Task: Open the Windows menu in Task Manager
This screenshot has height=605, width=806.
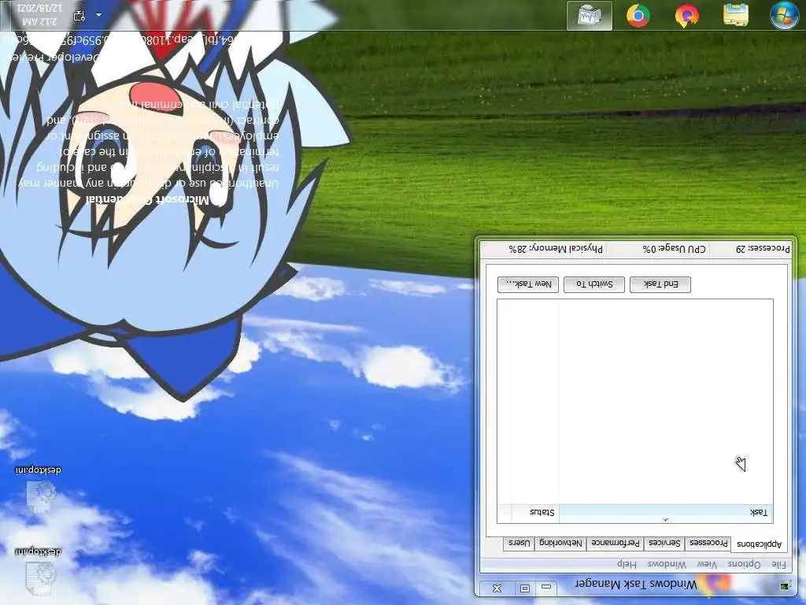Action: [x=666, y=564]
